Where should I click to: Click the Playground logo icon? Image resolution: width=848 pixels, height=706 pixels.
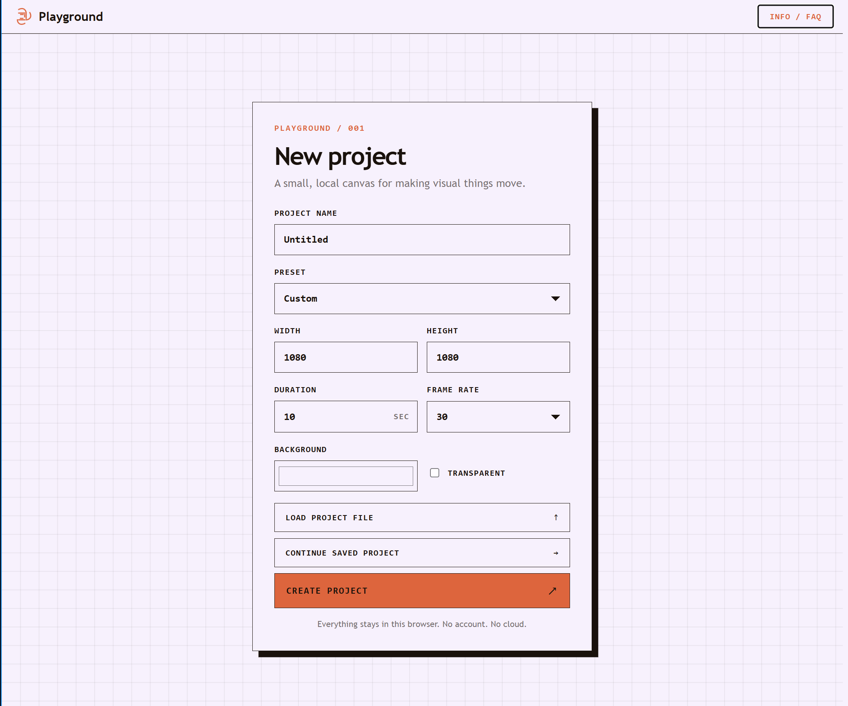pyautogui.click(x=24, y=16)
